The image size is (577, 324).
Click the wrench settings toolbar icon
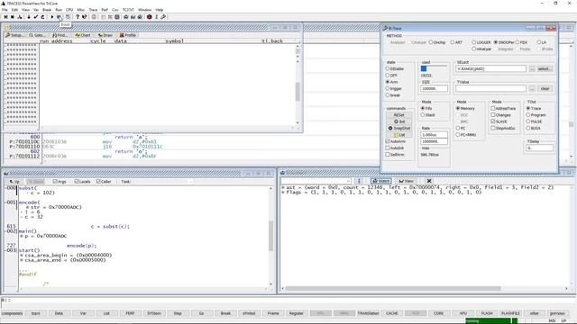point(163,17)
